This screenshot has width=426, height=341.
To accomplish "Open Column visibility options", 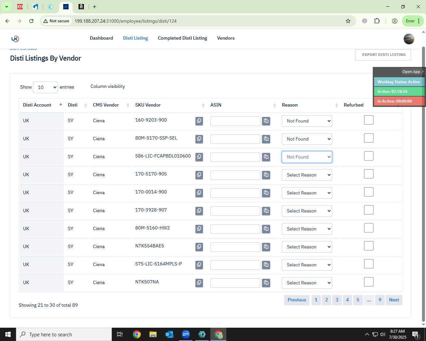I will (108, 86).
